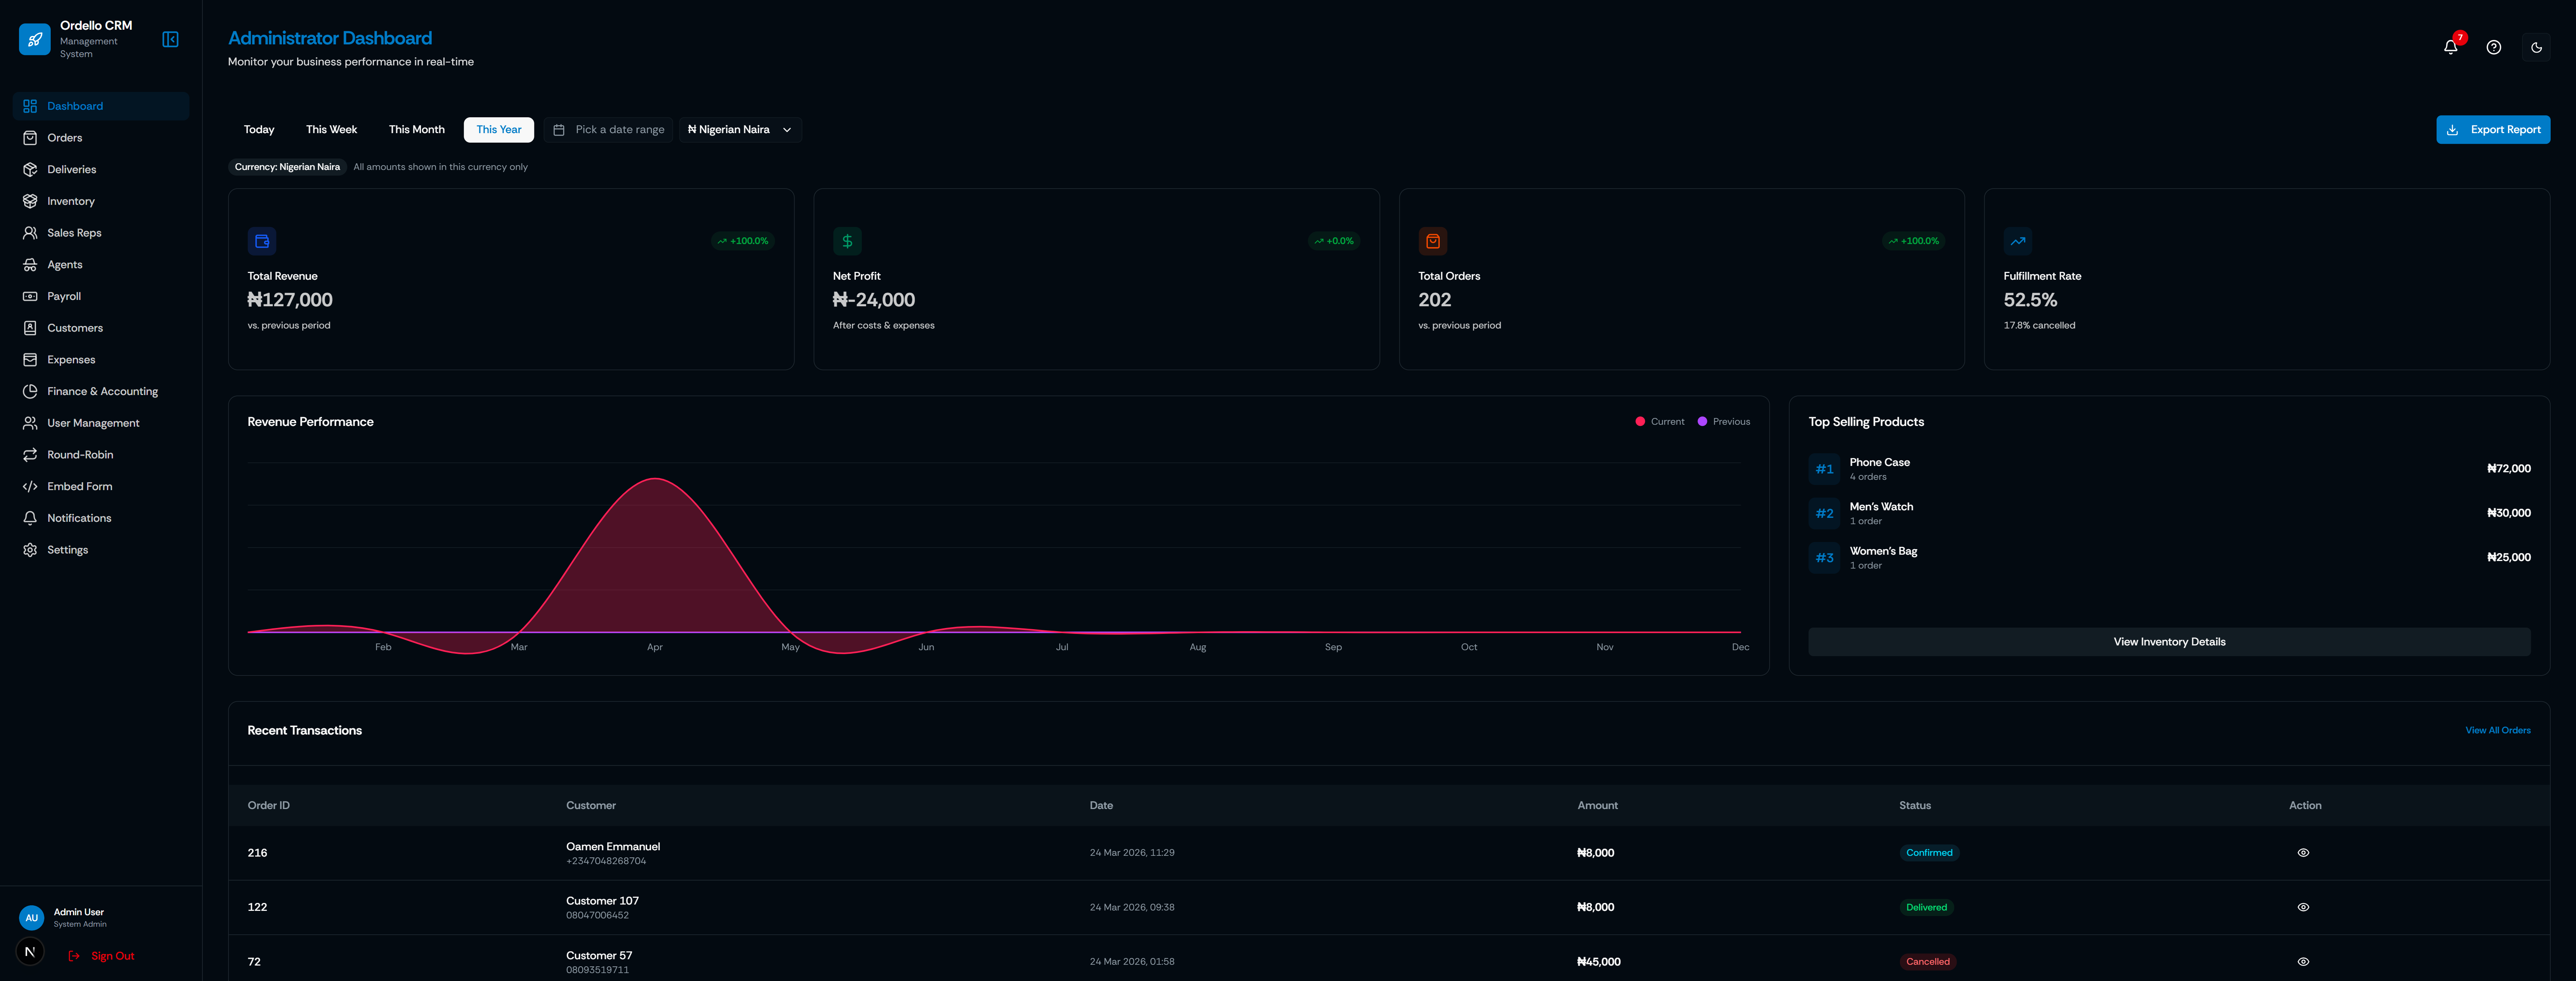The image size is (2576, 981).
Task: View order 122 details eye icon
Action: (x=2303, y=907)
